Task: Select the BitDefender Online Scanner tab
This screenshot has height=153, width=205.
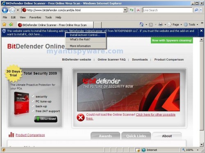Action: tap(55, 25)
